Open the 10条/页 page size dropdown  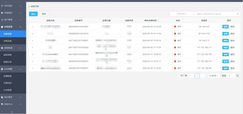[214, 76]
